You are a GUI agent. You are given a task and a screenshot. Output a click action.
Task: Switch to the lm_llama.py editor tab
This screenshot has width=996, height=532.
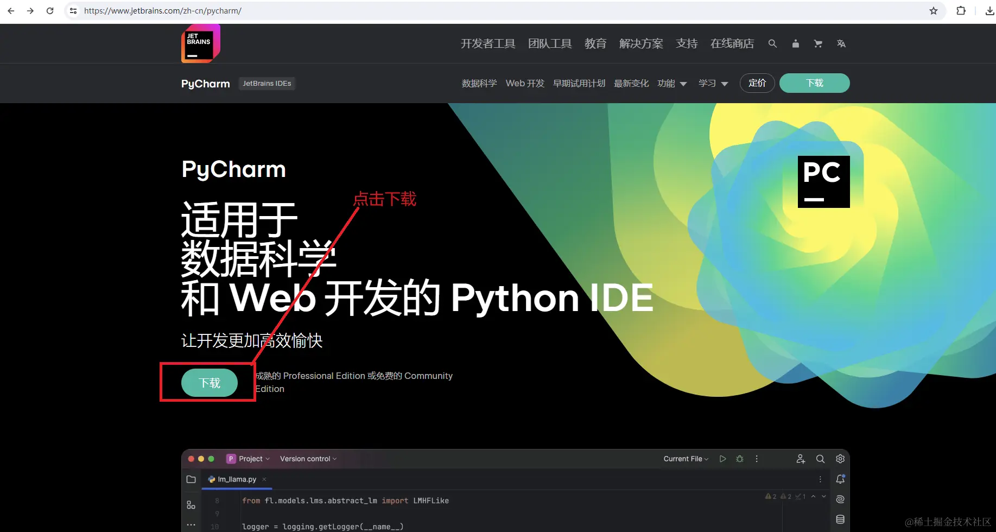[x=236, y=479]
